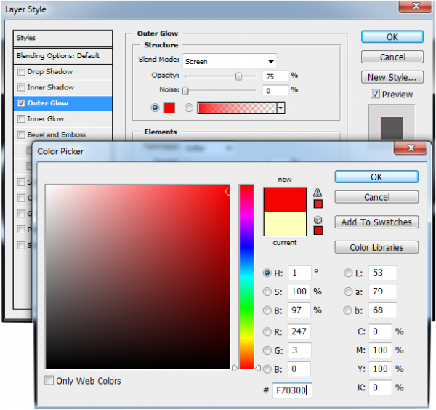Uncheck the Outer Glow style checkbox
Viewport: 436px width, 410px height.
(x=21, y=103)
